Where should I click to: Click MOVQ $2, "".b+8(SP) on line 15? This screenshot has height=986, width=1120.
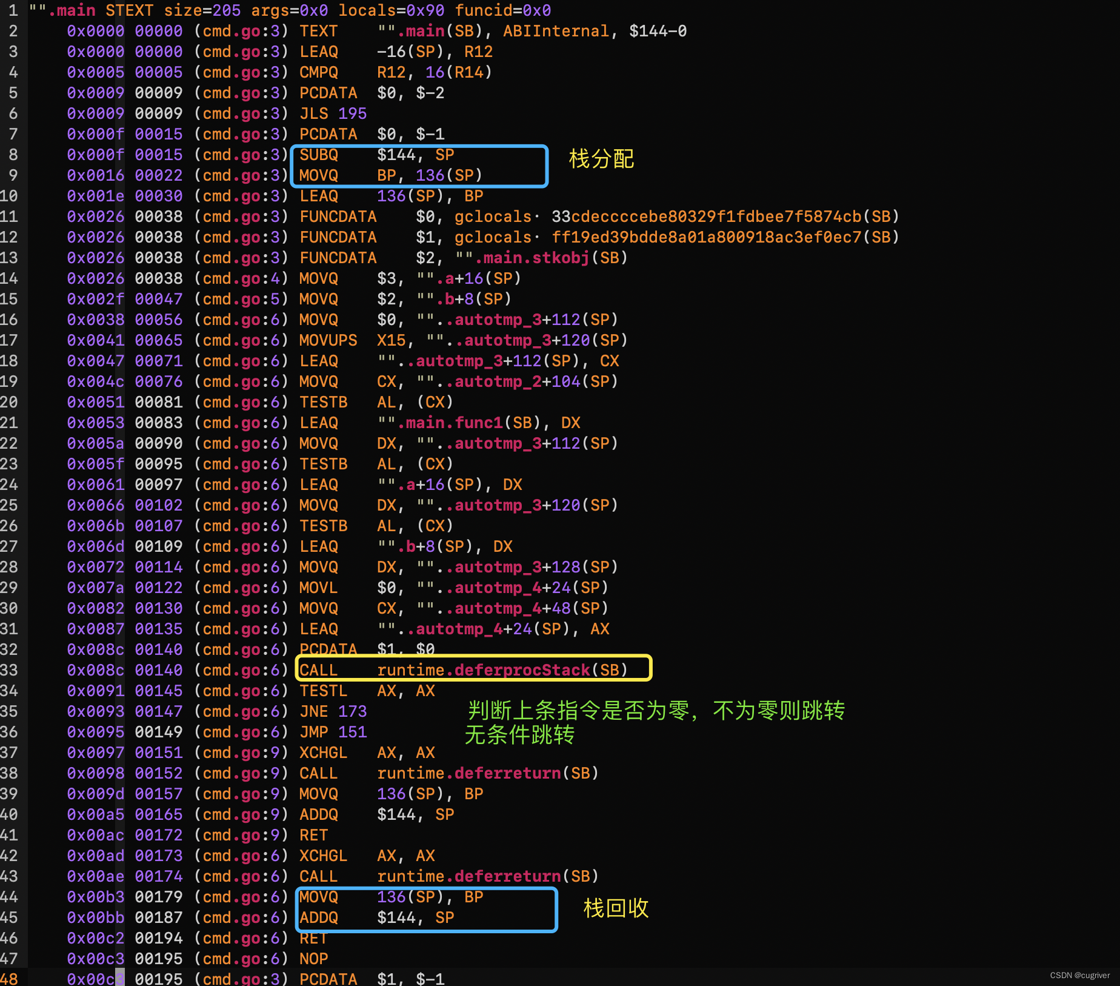[x=405, y=299]
